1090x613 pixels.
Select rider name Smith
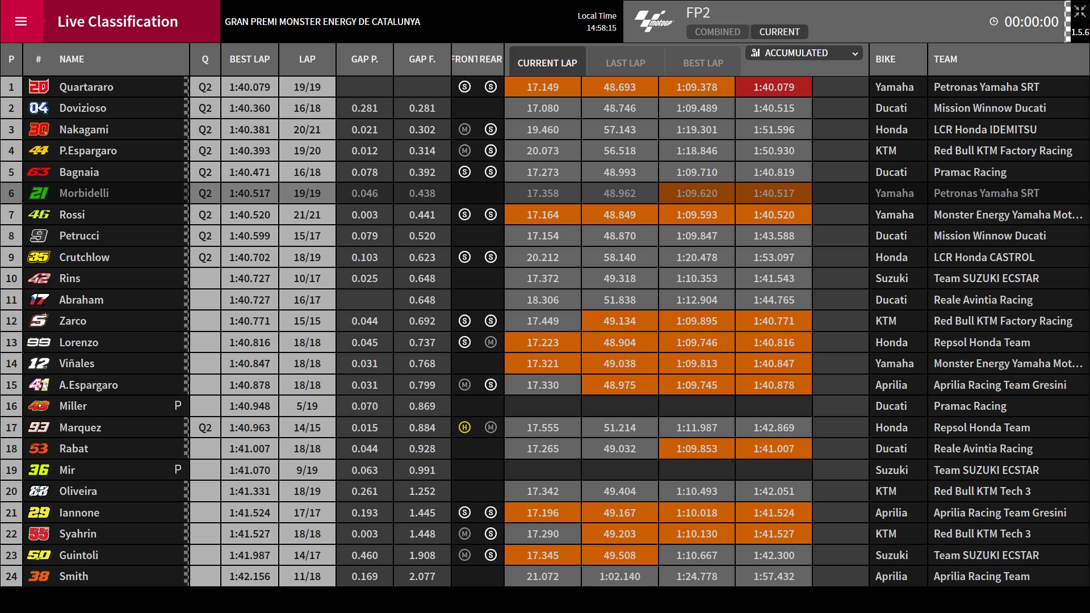pos(74,576)
